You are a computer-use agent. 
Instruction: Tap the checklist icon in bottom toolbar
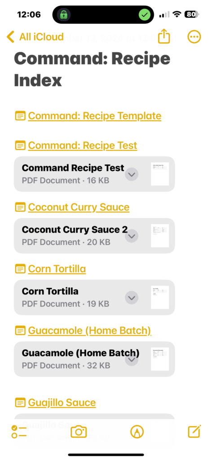19,432
